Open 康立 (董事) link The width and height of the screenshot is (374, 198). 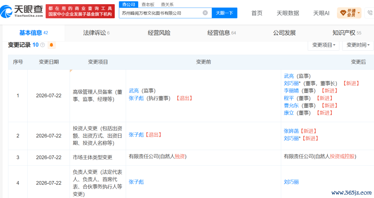click(x=289, y=113)
